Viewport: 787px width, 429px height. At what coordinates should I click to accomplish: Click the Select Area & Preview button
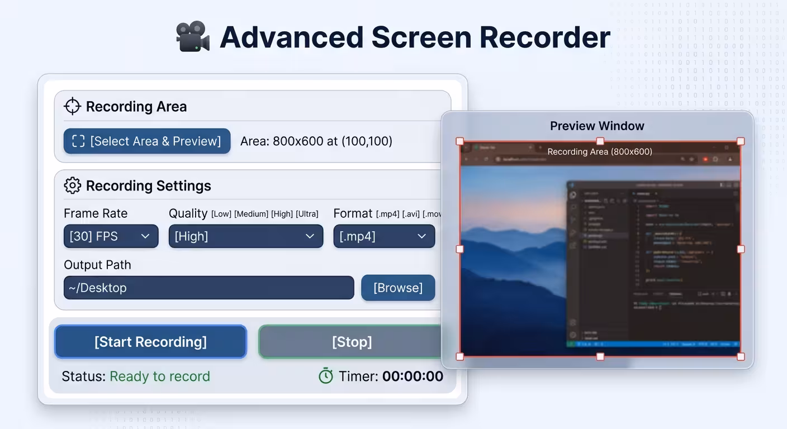pyautogui.click(x=147, y=141)
